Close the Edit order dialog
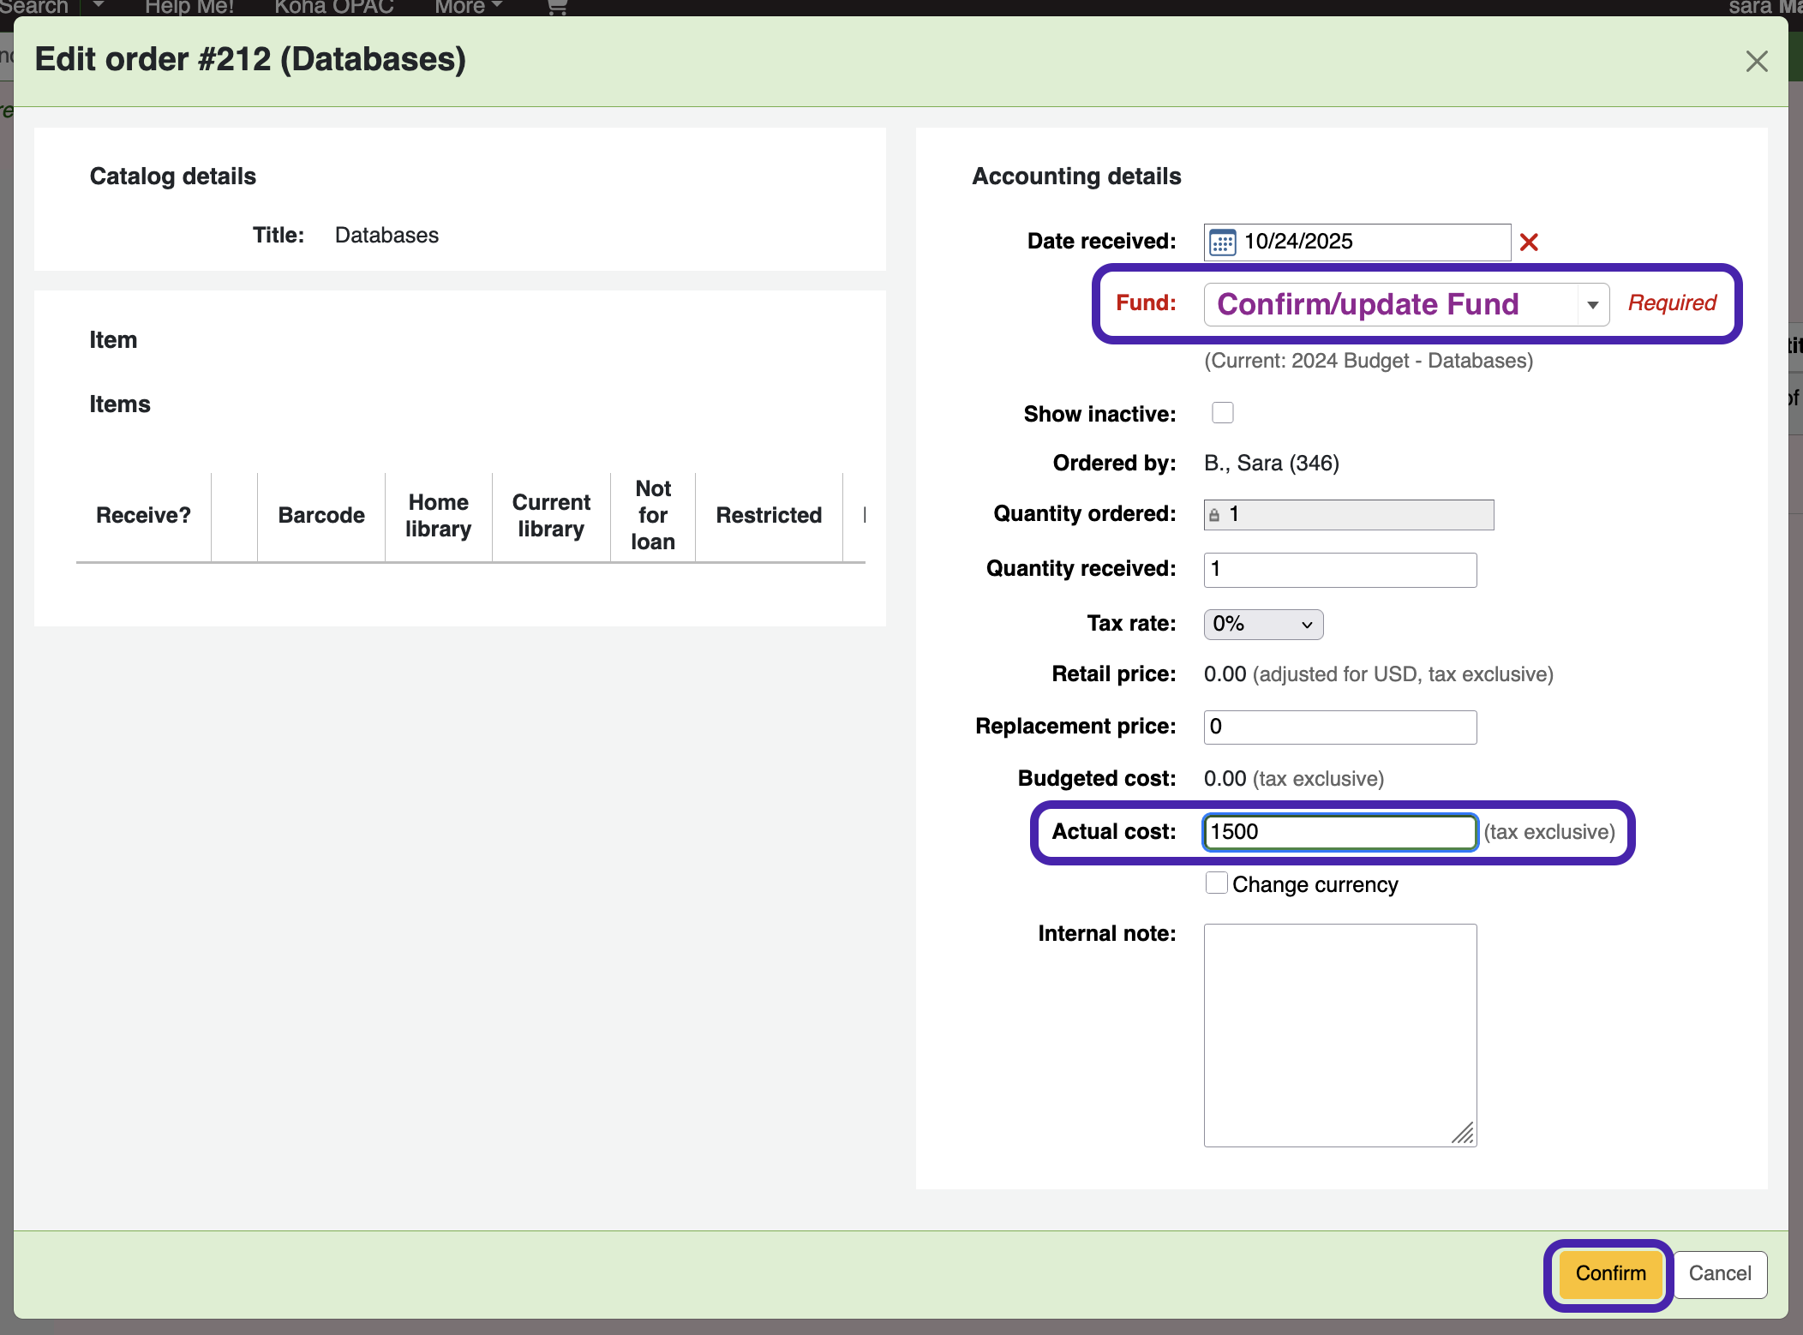Screen dimensions: 1803x1335 pos(1756,62)
